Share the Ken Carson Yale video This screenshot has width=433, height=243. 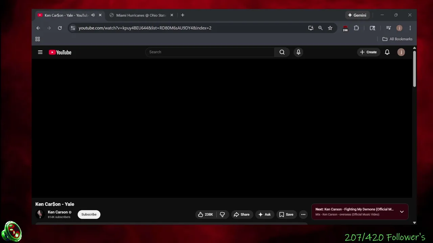click(242, 214)
